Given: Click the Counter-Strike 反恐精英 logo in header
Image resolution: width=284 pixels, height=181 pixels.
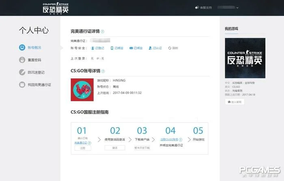Looking at the screenshot, I should click(x=56, y=8).
